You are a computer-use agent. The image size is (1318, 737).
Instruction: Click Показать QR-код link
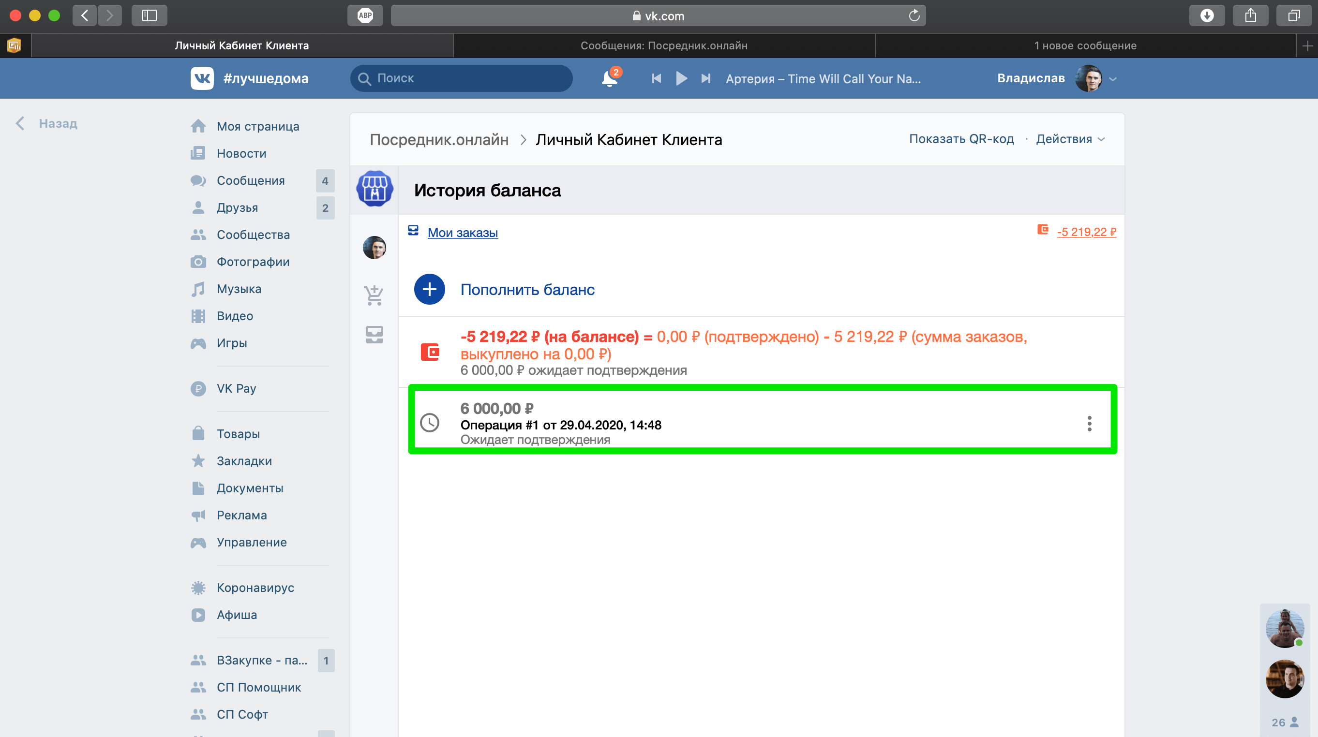[961, 139]
